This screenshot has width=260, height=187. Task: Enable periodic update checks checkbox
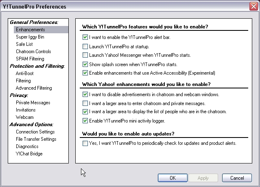click(85, 143)
